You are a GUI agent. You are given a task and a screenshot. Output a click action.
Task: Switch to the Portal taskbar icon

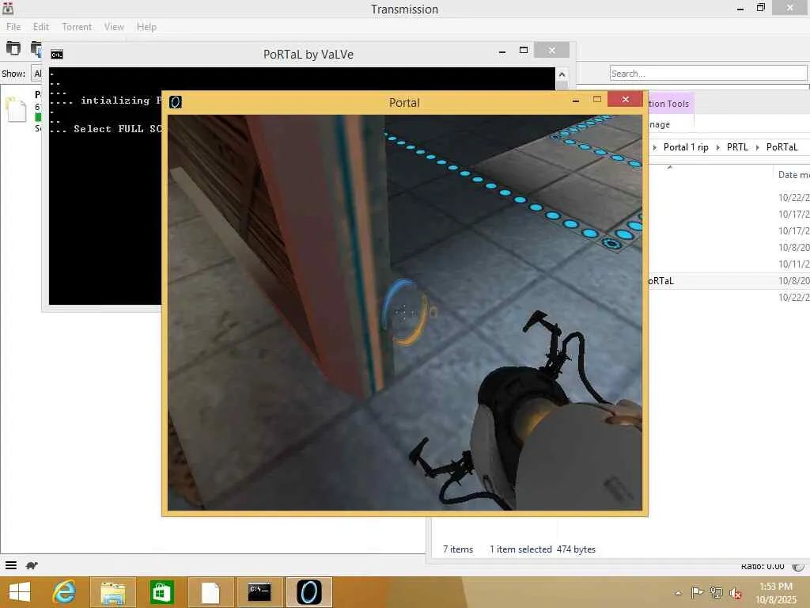tap(309, 592)
